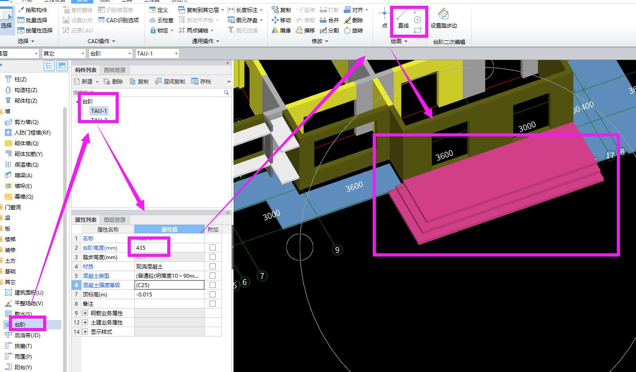The height and width of the screenshot is (372, 636).
Task: Expand the CAD操作 group menu
Action: (101, 41)
